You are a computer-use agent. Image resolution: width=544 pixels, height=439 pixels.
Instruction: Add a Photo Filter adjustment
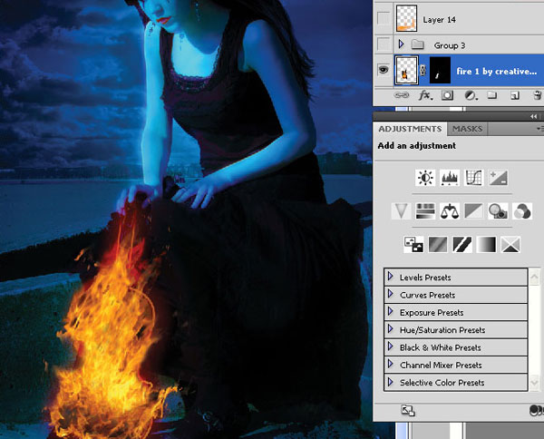498,211
